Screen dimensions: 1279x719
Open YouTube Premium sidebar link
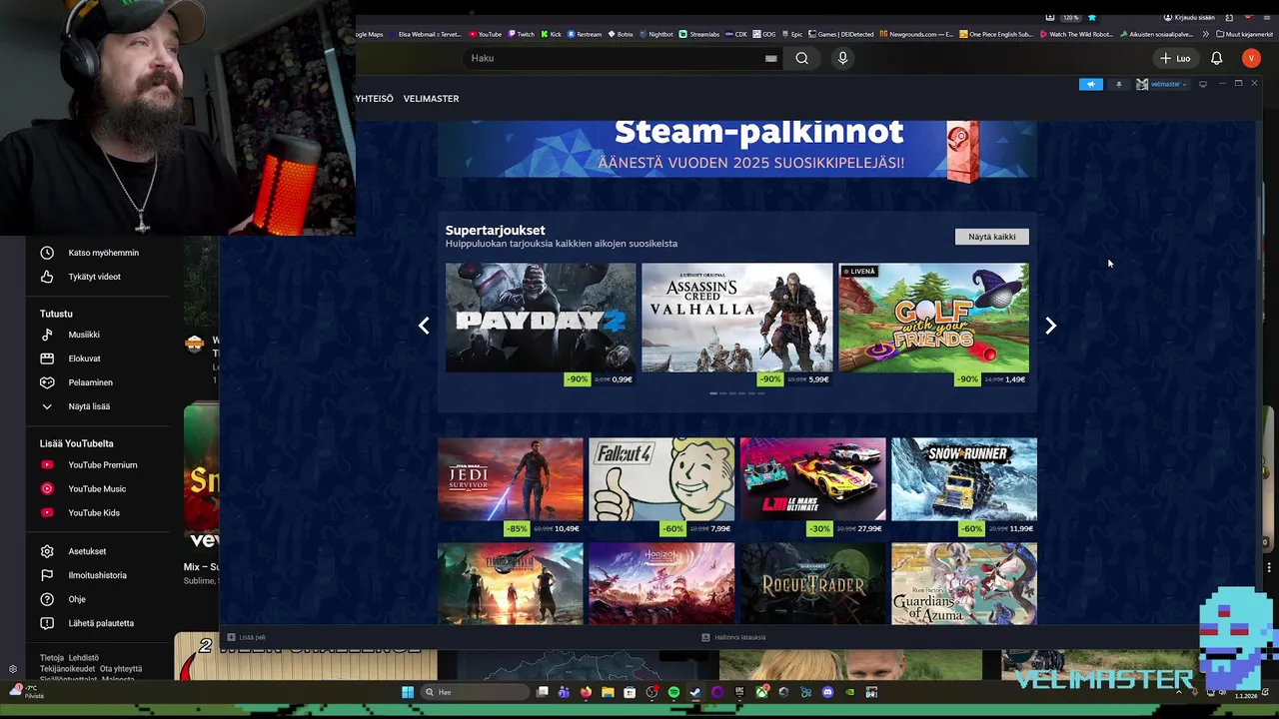click(x=98, y=464)
